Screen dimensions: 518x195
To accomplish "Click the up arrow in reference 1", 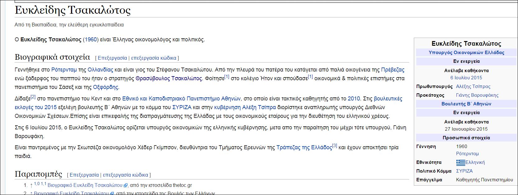I will (x=31, y=185).
